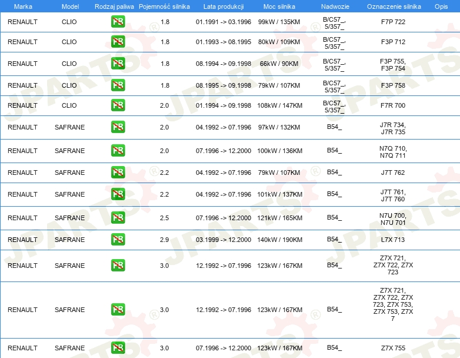Click fuel icon in Z7X 755 row
460x358 pixels.
pos(118,348)
